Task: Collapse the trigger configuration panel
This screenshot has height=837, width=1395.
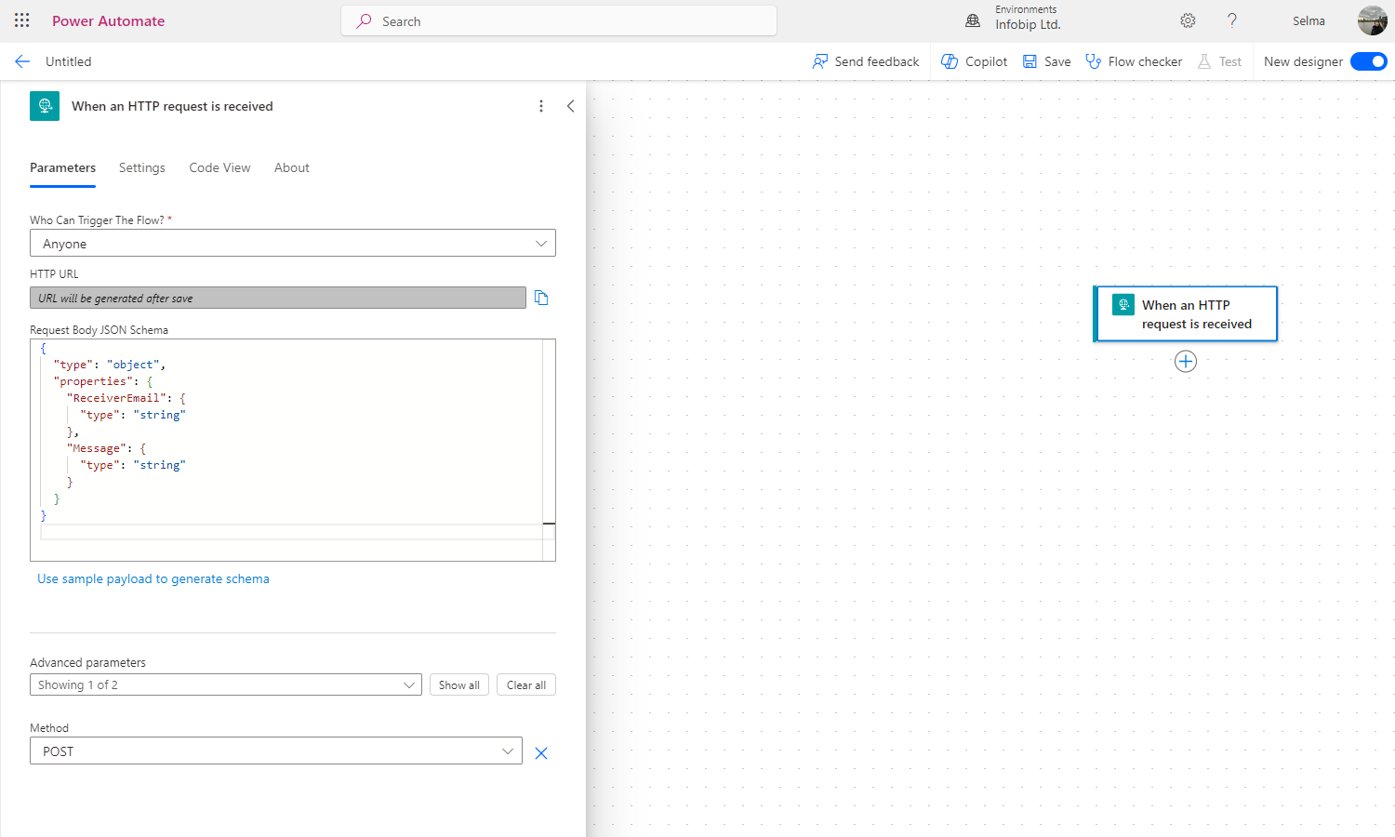Action: [570, 106]
